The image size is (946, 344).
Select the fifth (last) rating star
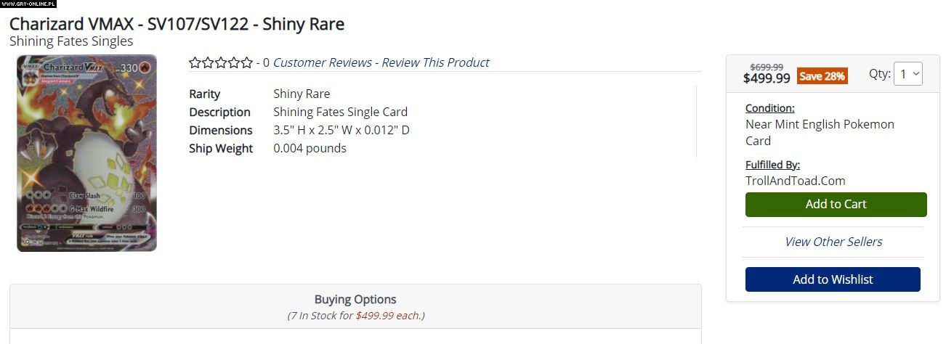(x=247, y=63)
